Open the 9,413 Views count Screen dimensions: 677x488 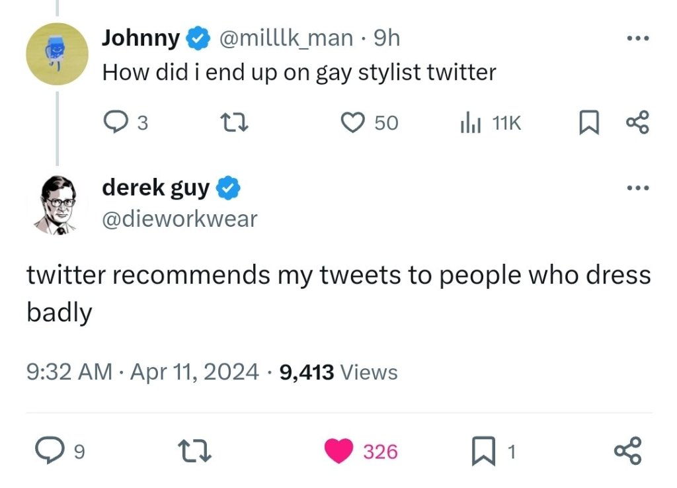point(338,372)
